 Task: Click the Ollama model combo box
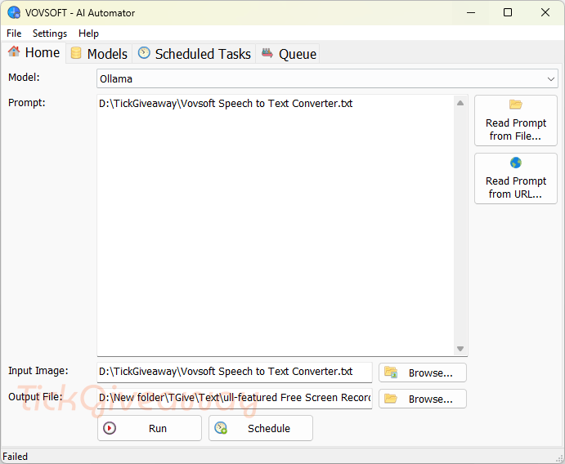(327, 79)
